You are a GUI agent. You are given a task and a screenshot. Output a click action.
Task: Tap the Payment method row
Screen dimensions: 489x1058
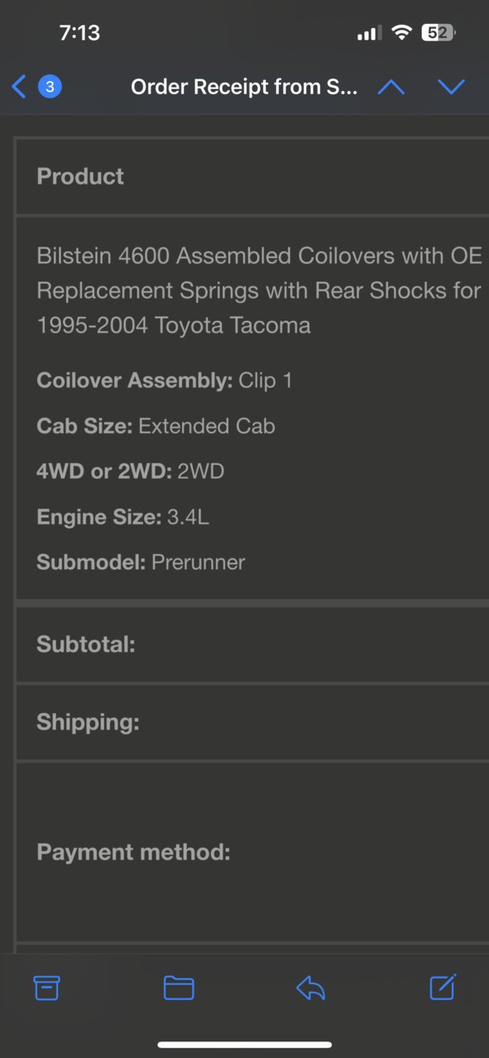(252, 852)
